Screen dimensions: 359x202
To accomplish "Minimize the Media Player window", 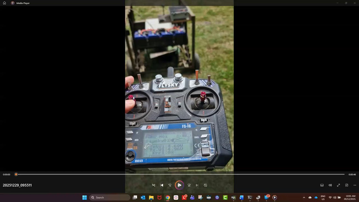I will 337,3.
